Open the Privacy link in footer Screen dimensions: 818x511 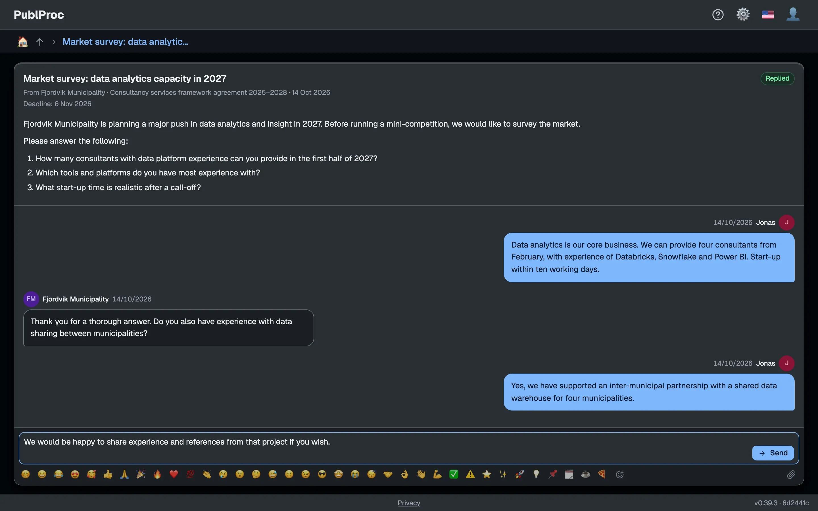pos(409,503)
